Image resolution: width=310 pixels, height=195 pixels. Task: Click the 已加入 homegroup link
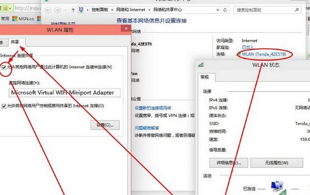[248, 47]
